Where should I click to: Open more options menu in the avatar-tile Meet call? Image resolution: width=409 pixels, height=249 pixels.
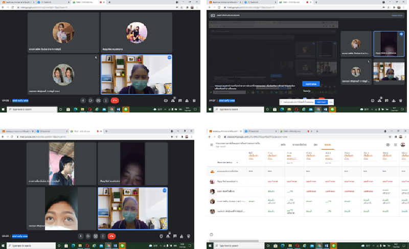pyautogui.click(x=105, y=101)
